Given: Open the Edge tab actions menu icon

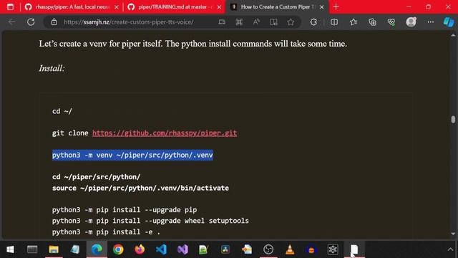Looking at the screenshot, I should click(x=10, y=6).
